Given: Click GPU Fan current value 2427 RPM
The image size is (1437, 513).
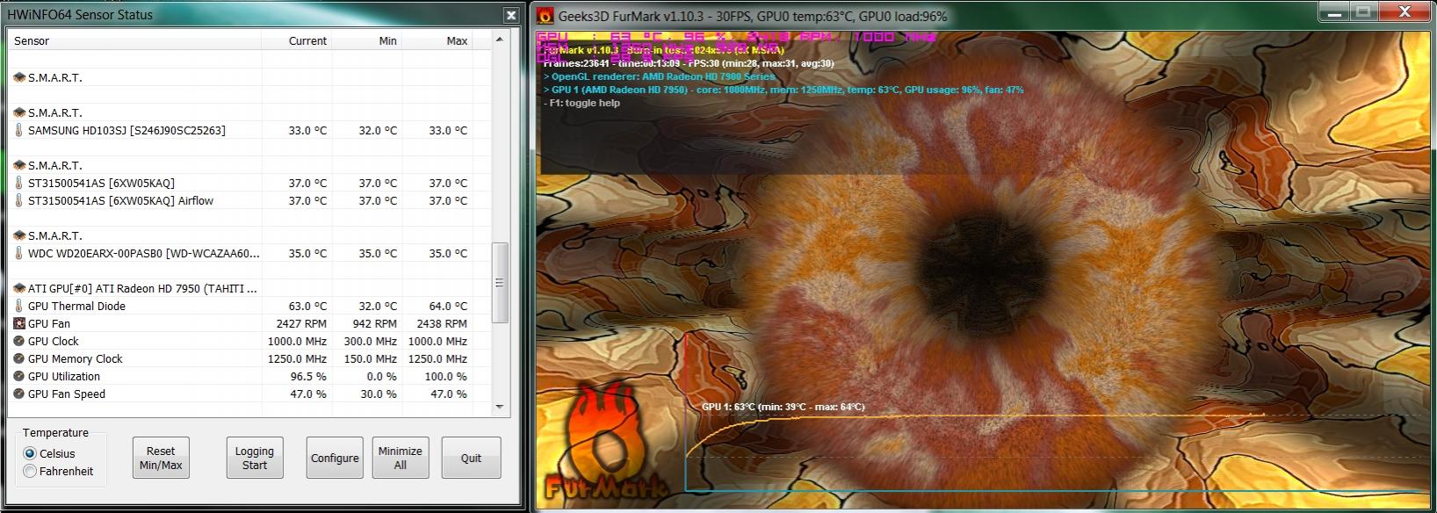Looking at the screenshot, I should point(301,323).
